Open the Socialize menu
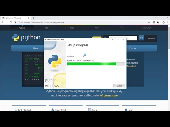The width and height of the screenshot is (170, 127). click(151, 38)
